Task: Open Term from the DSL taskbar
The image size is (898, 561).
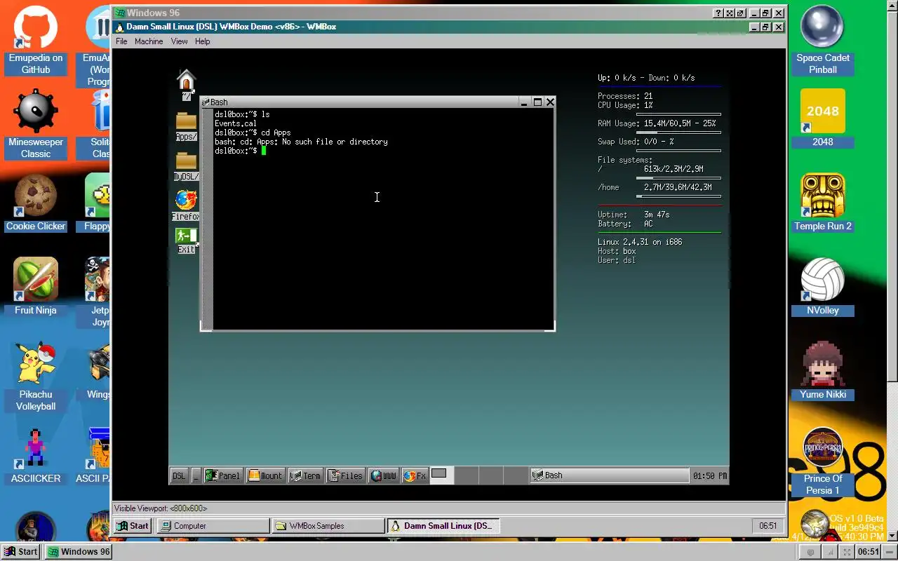Action: pos(305,475)
